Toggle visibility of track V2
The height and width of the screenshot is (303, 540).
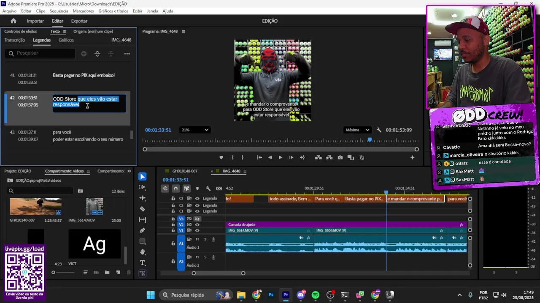click(x=197, y=225)
